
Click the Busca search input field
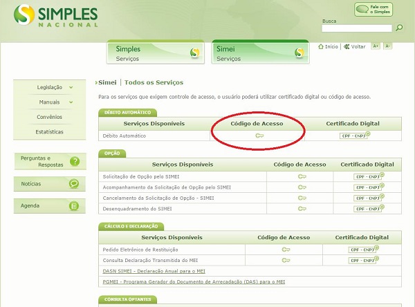coord(357,28)
